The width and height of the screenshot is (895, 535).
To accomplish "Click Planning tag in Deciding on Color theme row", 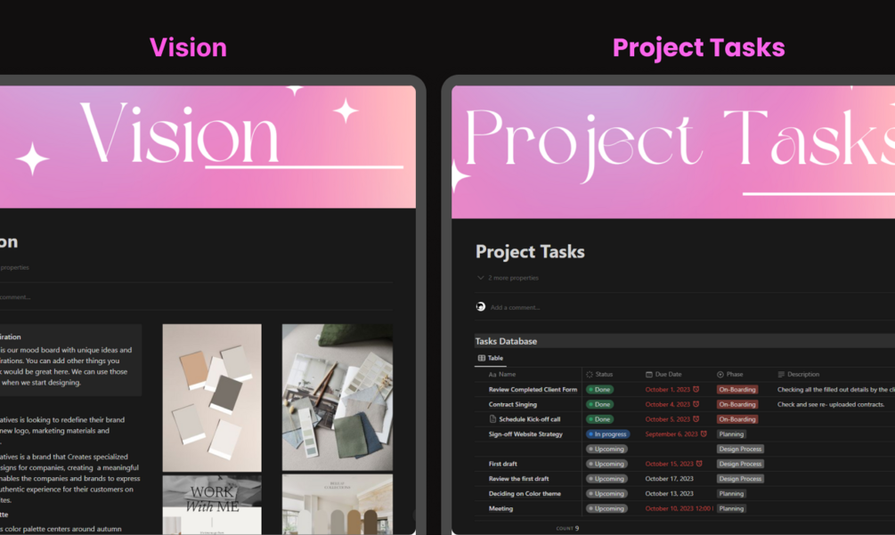I will [731, 493].
